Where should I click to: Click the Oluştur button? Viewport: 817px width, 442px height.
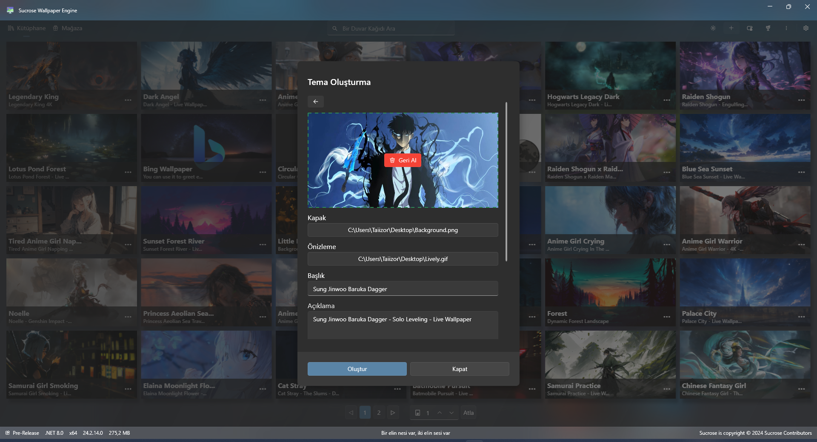pos(357,369)
